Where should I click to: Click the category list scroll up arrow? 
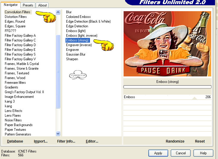pos(58,12)
